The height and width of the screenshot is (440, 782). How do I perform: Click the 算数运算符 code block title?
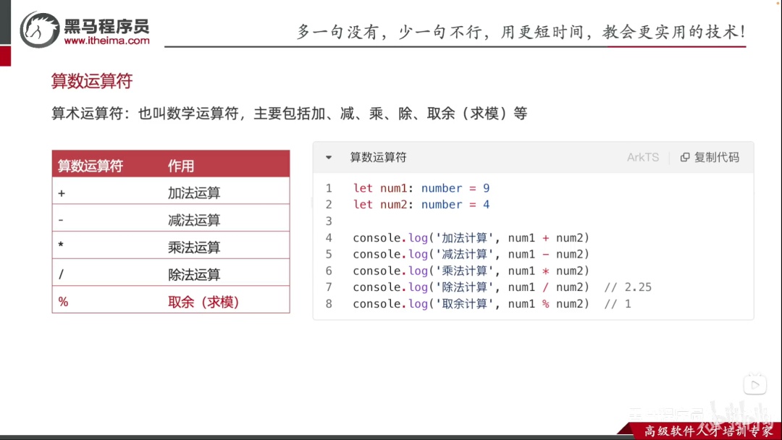click(x=378, y=158)
